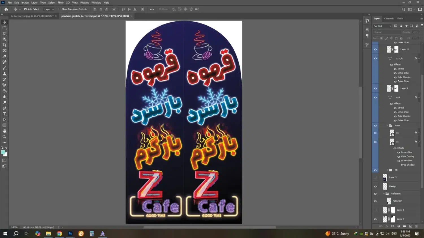Click the foreground color swatch
Image resolution: width=424 pixels, height=238 pixels.
pos(3,152)
